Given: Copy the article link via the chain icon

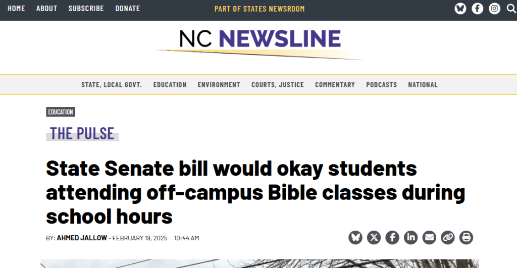Looking at the screenshot, I should pos(447,237).
